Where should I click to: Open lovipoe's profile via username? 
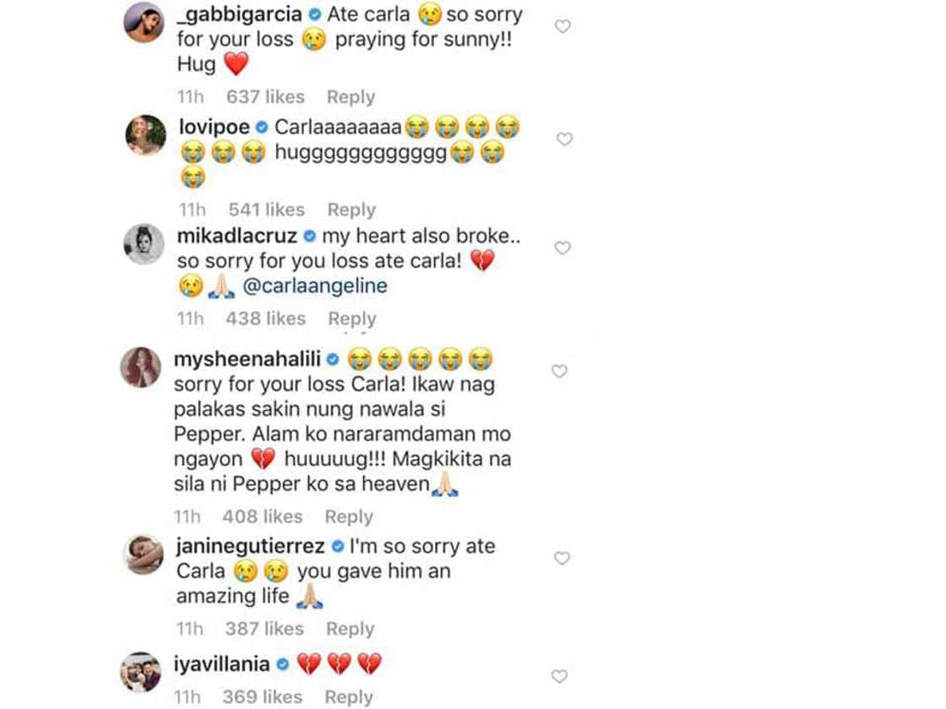pos(212,126)
